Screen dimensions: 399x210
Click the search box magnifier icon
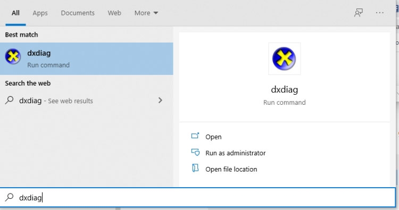coord(9,197)
